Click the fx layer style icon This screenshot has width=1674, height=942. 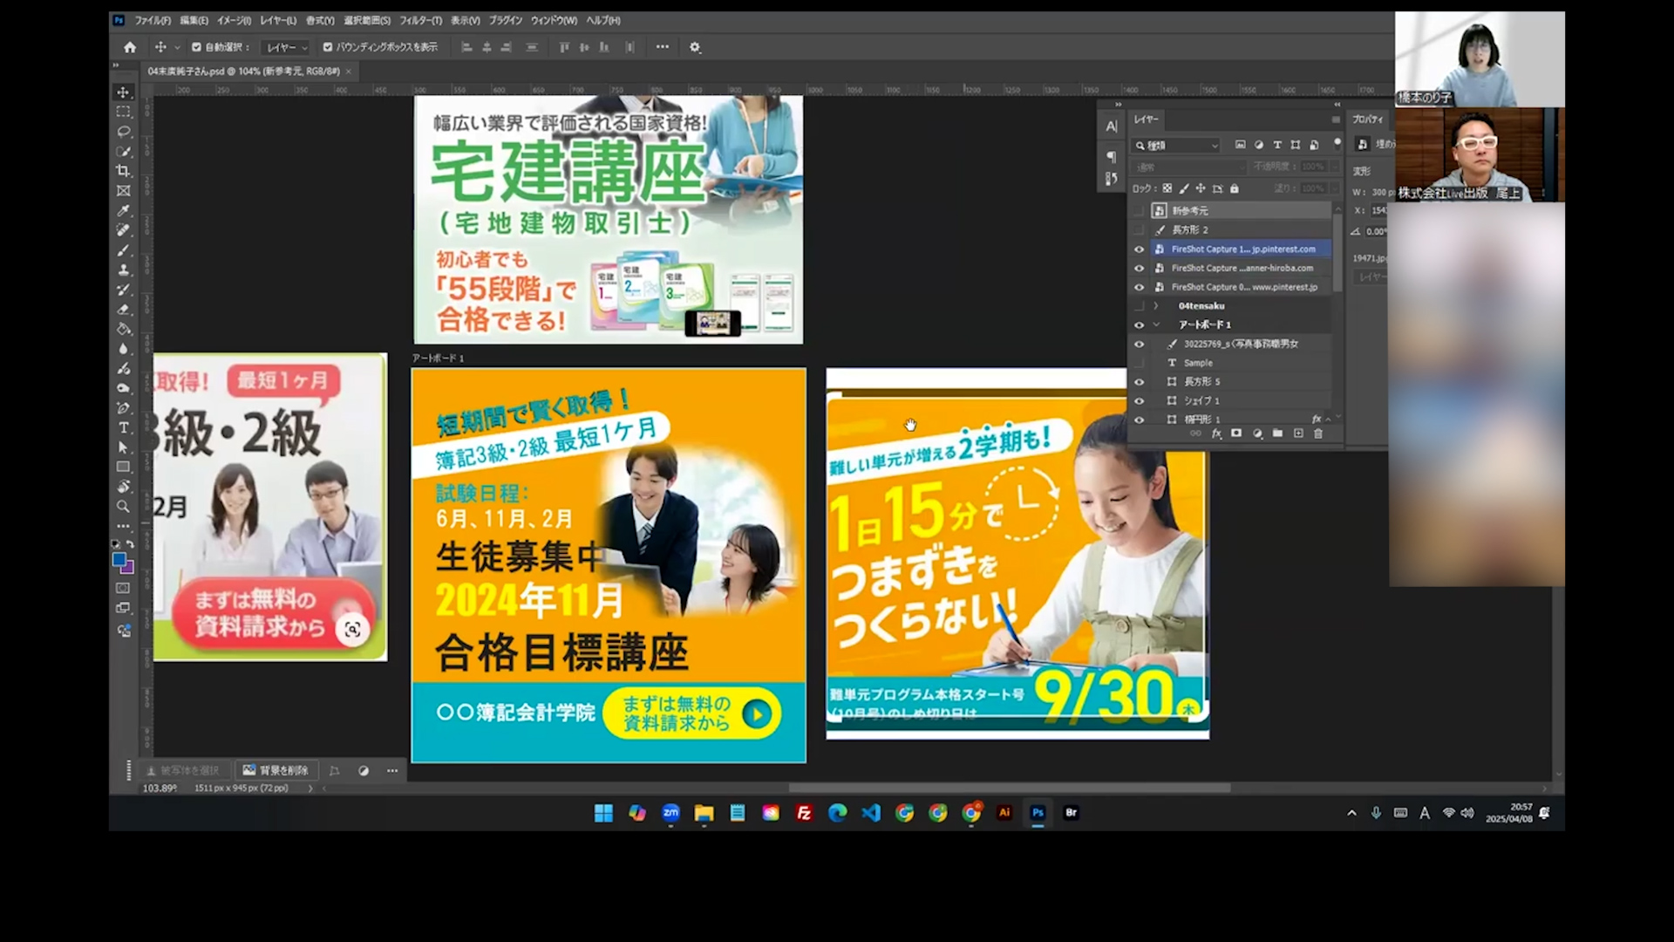(x=1216, y=433)
